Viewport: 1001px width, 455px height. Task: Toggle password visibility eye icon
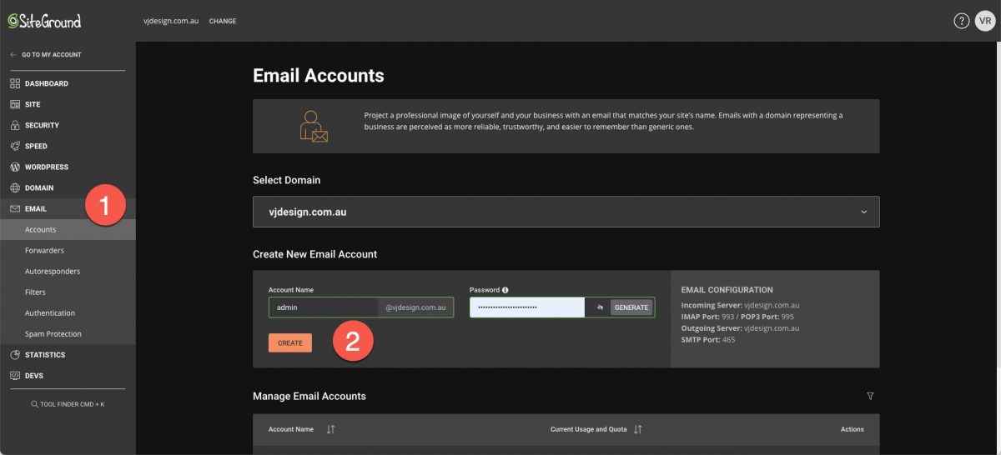[598, 307]
